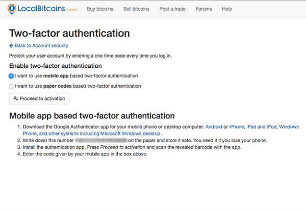Click the back arrow icon beside Account security
The image size is (306, 212).
(x=11, y=46)
